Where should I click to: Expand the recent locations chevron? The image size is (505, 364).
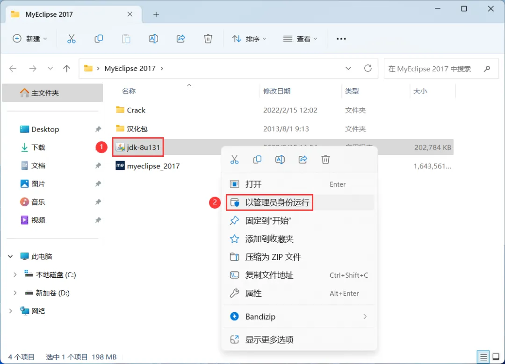coord(50,69)
